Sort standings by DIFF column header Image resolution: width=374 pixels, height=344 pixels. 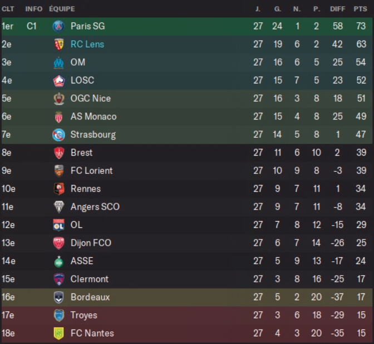point(337,9)
